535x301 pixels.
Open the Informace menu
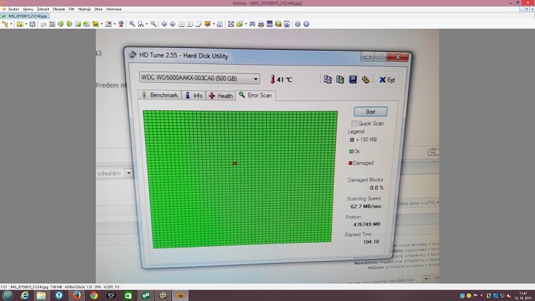pyautogui.click(x=114, y=9)
